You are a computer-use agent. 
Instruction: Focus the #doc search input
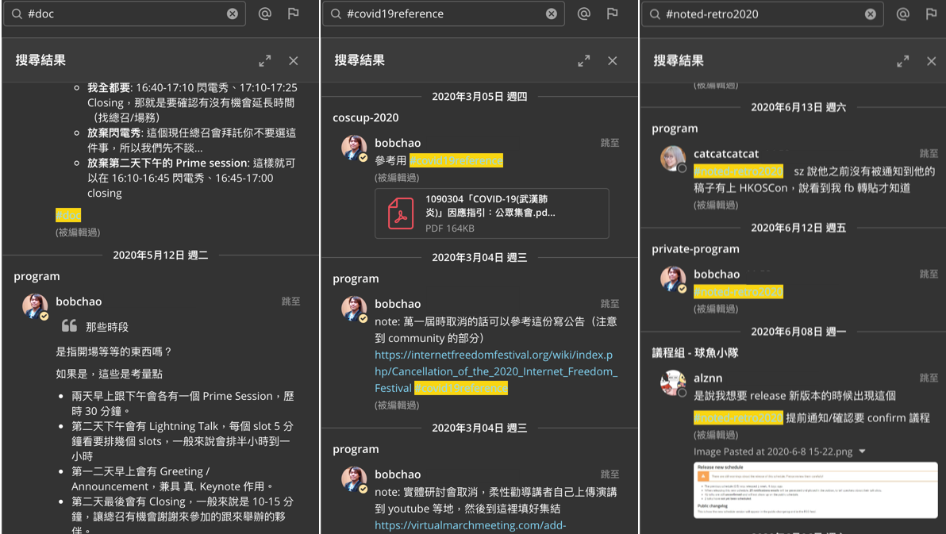[x=125, y=13]
